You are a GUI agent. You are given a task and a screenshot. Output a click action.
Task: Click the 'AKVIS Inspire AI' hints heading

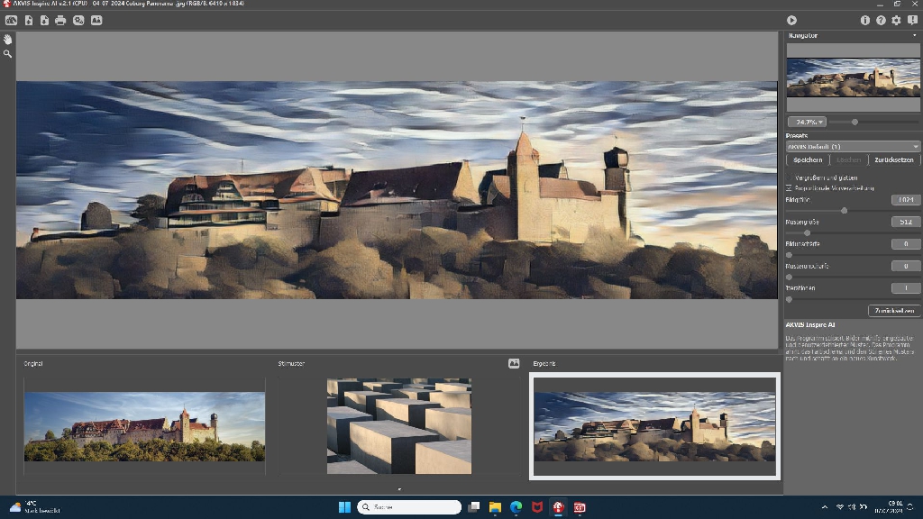click(810, 324)
